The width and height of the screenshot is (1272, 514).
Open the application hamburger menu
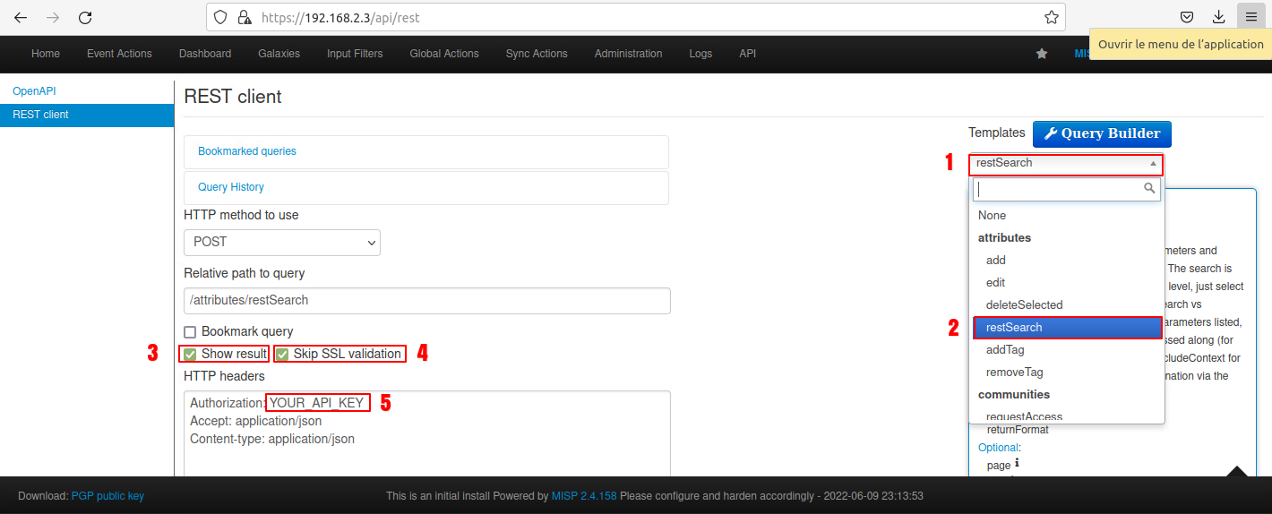click(x=1251, y=17)
